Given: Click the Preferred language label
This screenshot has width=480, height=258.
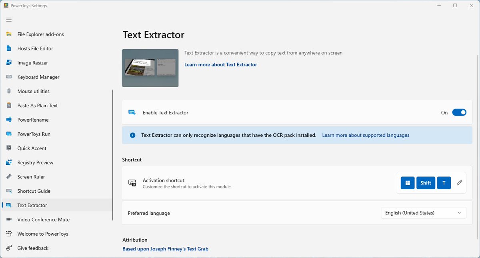Looking at the screenshot, I should pos(149,213).
